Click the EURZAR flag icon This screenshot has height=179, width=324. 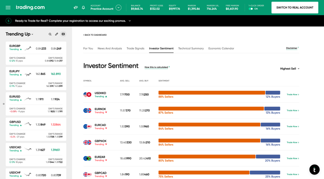[x=87, y=158]
